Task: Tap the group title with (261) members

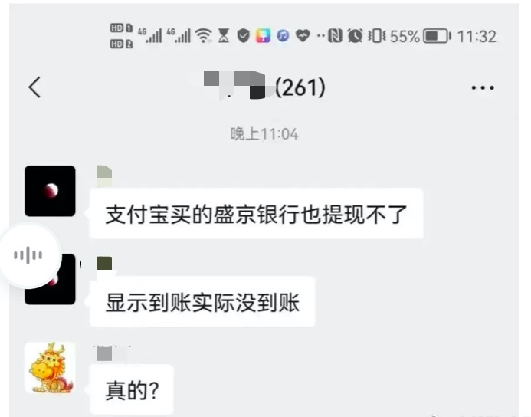Action: 264,87
